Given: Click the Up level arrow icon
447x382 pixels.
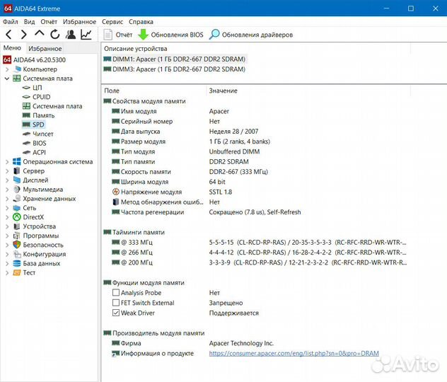Looking at the screenshot, I should (x=40, y=34).
